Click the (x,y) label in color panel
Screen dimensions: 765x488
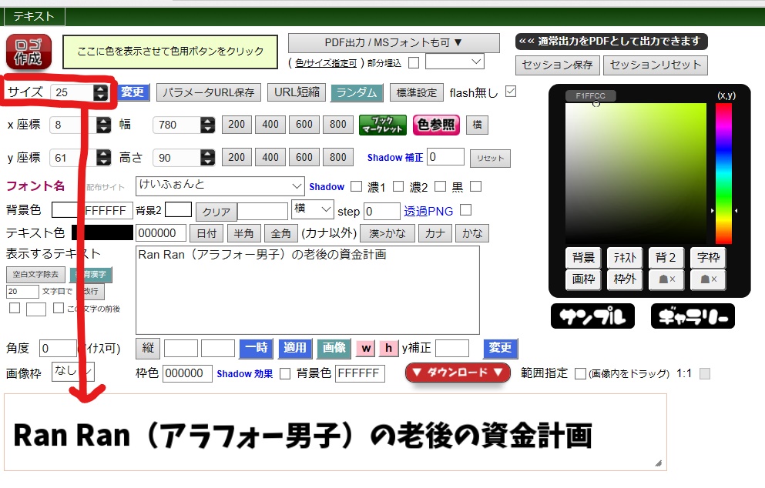tap(726, 95)
